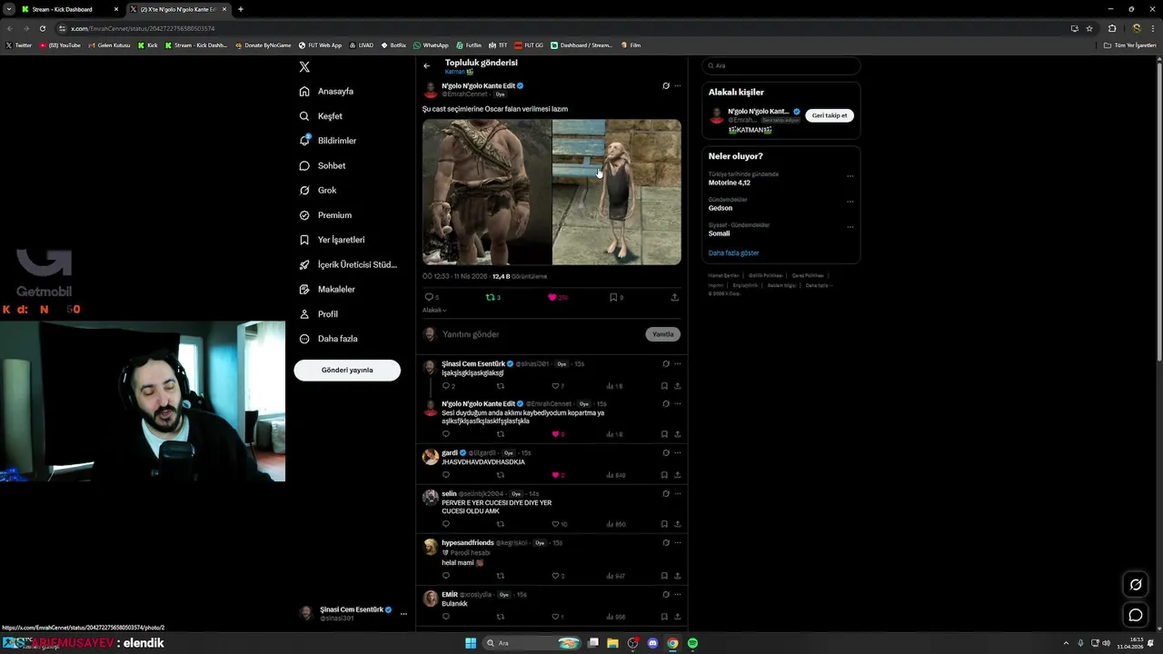Open Daha fazla göster trends link
This screenshot has height=654, width=1163.
pyautogui.click(x=733, y=253)
